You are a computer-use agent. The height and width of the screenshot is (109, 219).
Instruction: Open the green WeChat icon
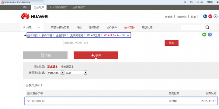point(204,35)
